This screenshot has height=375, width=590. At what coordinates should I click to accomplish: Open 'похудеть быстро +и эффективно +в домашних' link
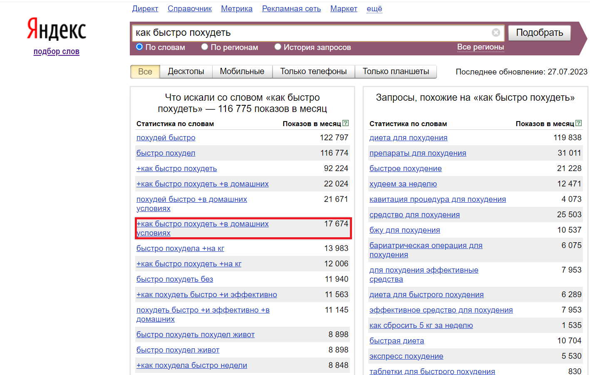[x=203, y=315]
